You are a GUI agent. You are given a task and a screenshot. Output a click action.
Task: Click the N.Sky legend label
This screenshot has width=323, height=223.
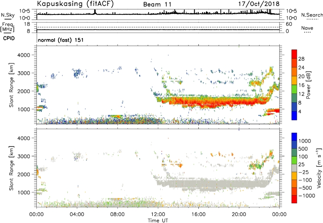(8, 15)
